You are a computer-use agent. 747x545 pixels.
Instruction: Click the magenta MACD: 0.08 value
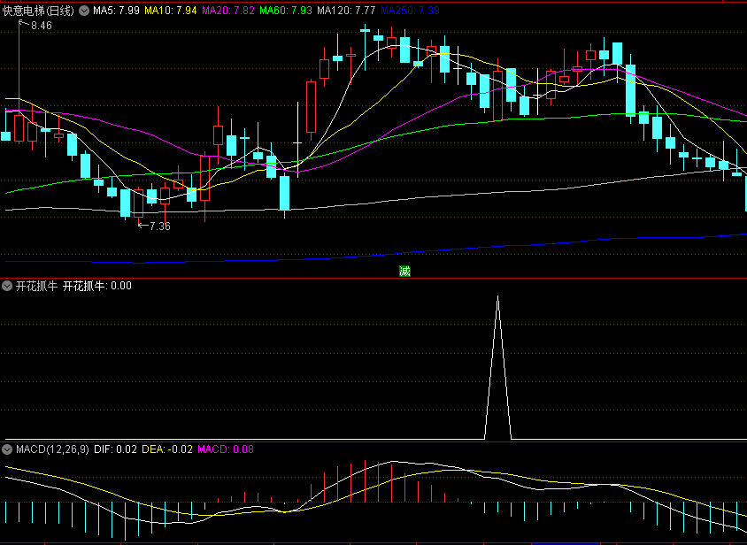(x=226, y=449)
